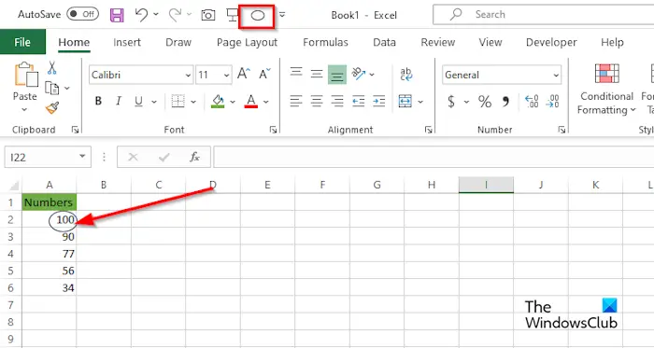Apply Comma Style format

tap(506, 102)
